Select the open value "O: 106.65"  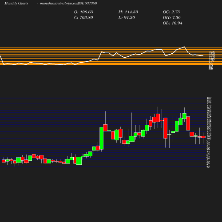tap(83, 12)
